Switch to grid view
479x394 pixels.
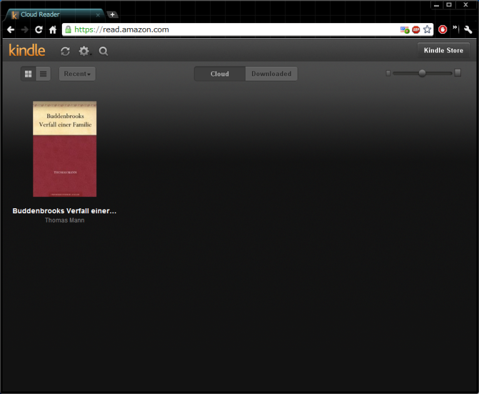(28, 74)
